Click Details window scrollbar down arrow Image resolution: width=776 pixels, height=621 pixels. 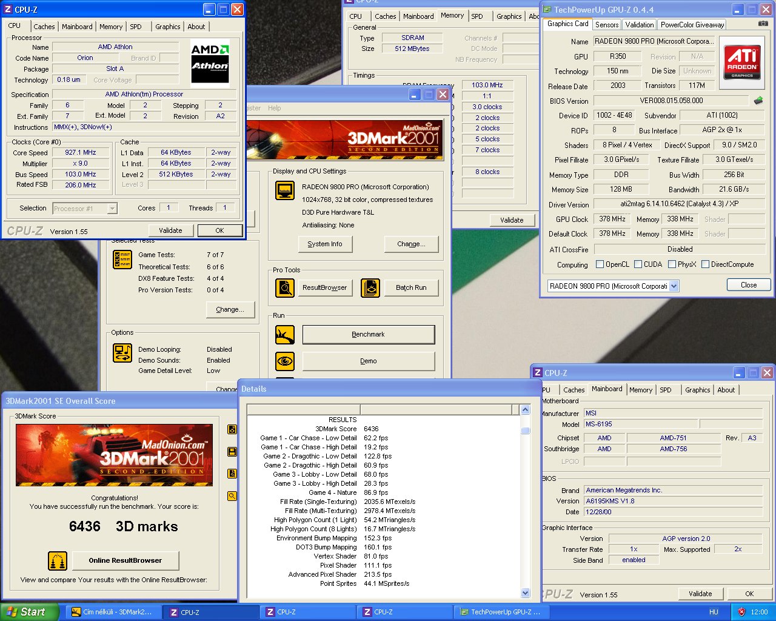tap(526, 593)
